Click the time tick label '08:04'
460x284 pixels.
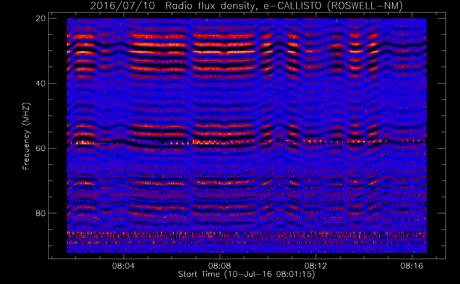(x=123, y=266)
